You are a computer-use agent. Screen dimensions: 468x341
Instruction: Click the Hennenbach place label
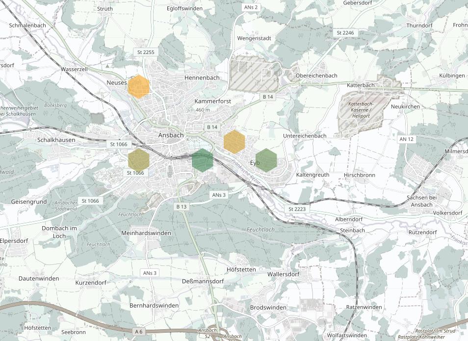pyautogui.click(x=202, y=78)
